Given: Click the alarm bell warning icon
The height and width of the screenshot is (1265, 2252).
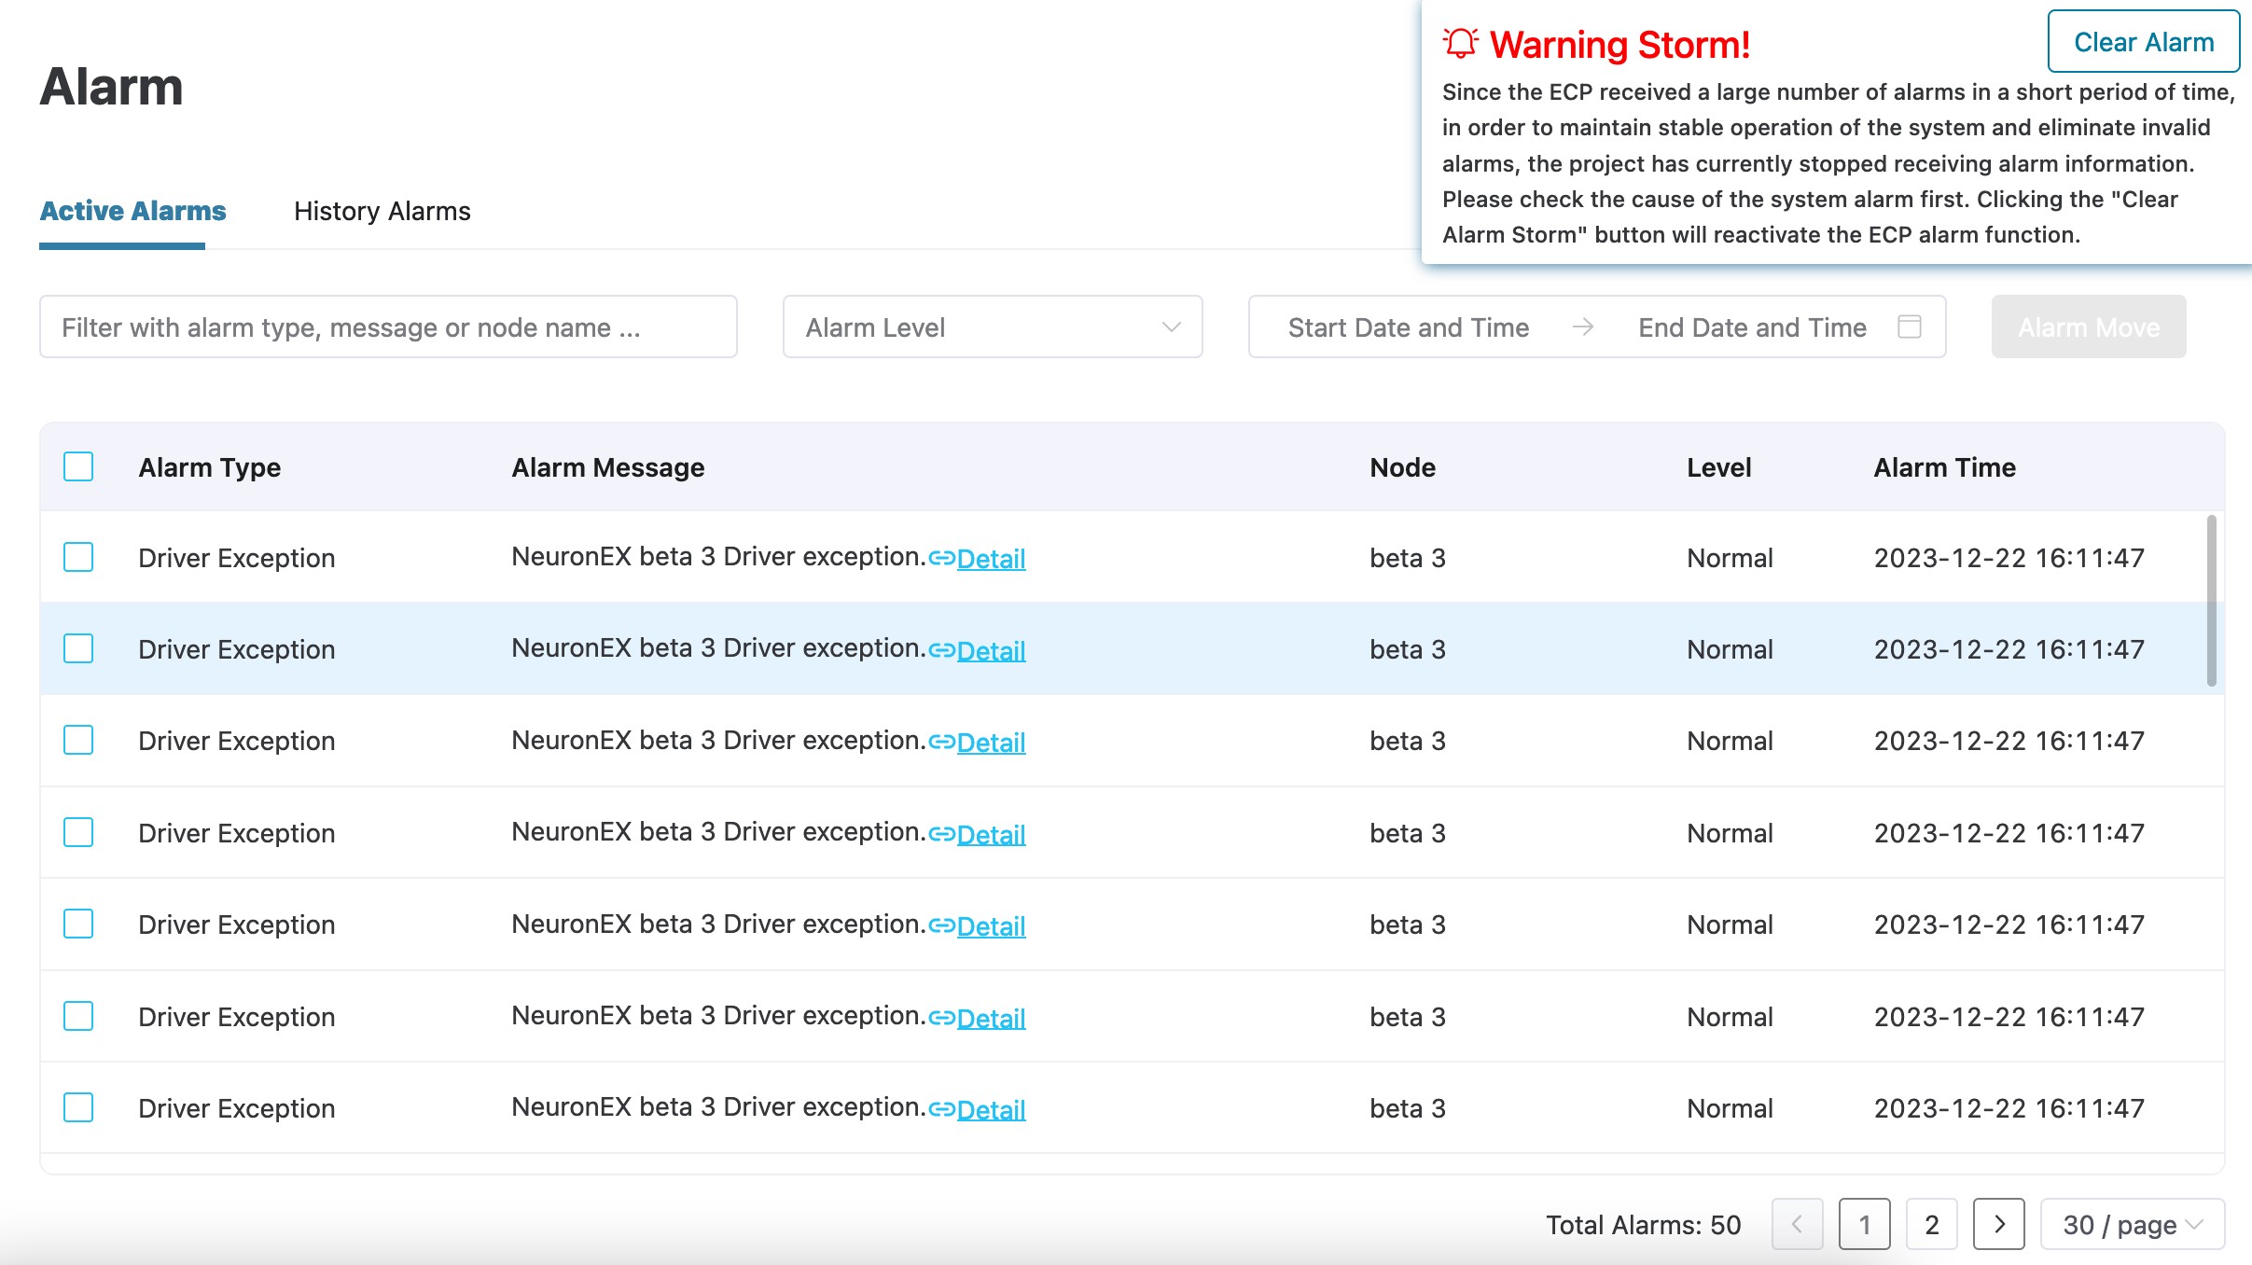Looking at the screenshot, I should tap(1460, 43).
